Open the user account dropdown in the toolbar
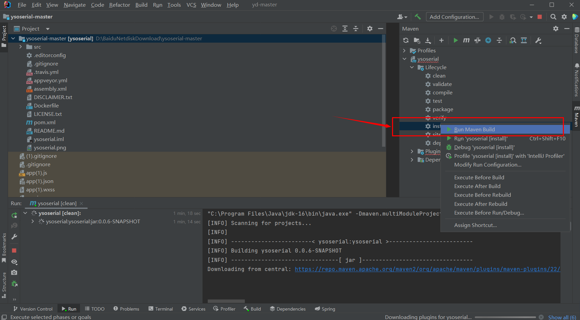The width and height of the screenshot is (580, 320). tap(402, 17)
